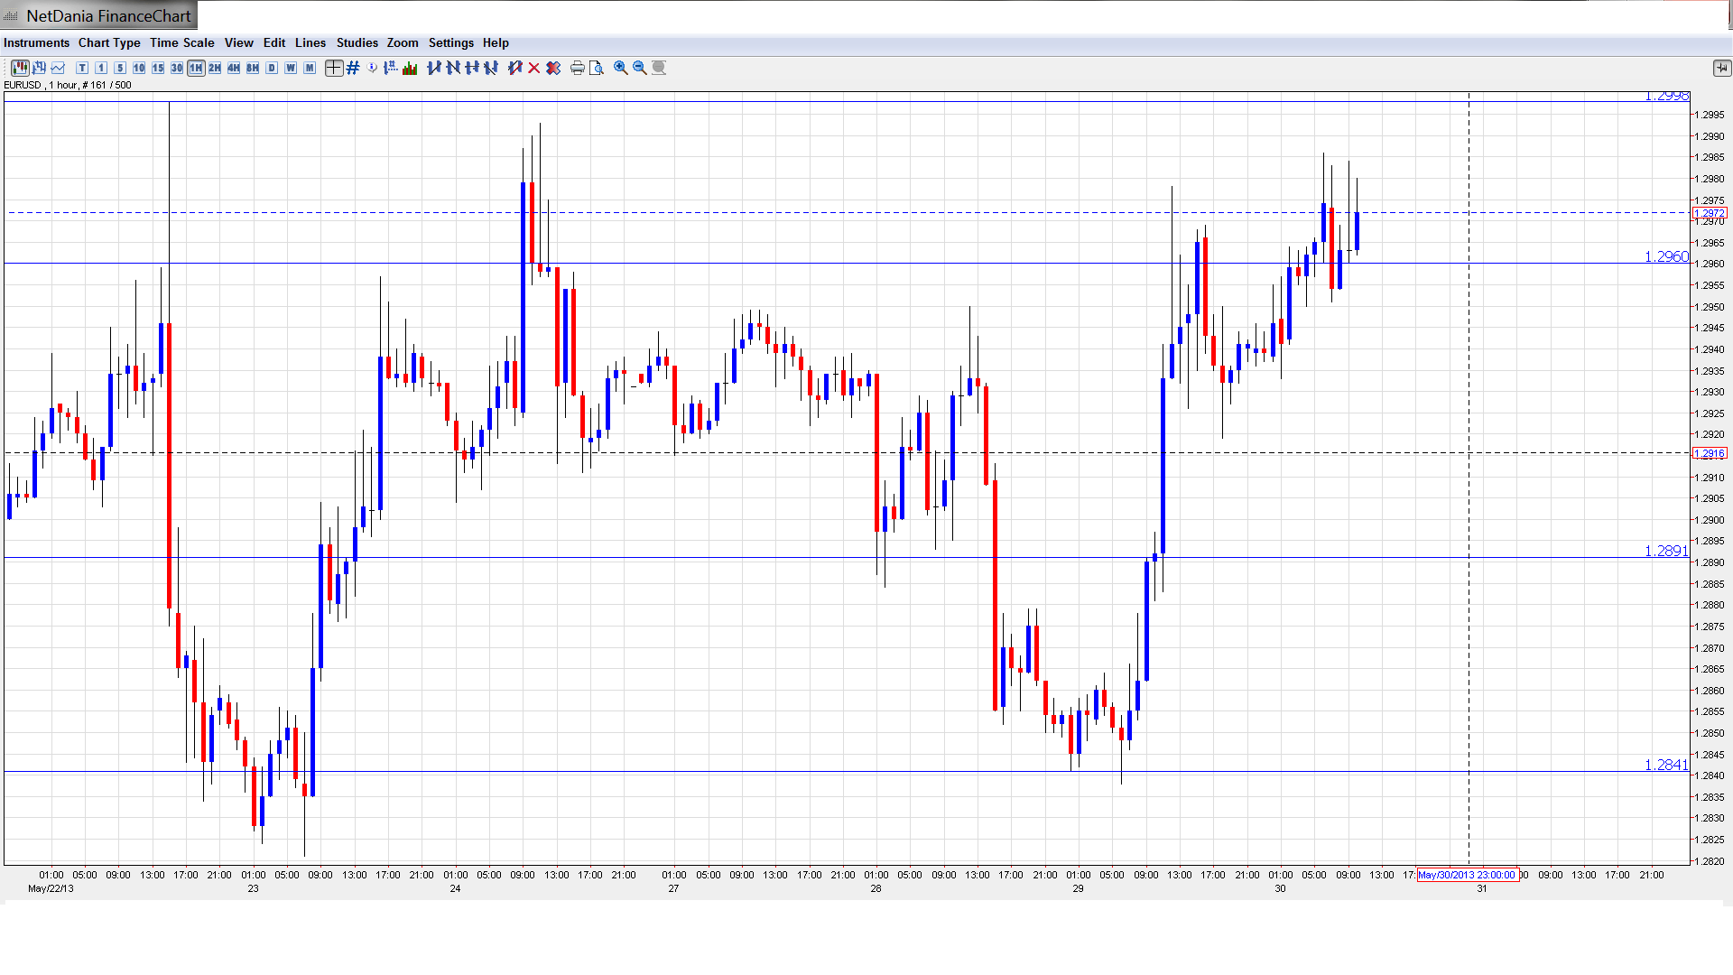1733x975 pixels.
Task: Open the Studies menu
Action: pos(357,42)
